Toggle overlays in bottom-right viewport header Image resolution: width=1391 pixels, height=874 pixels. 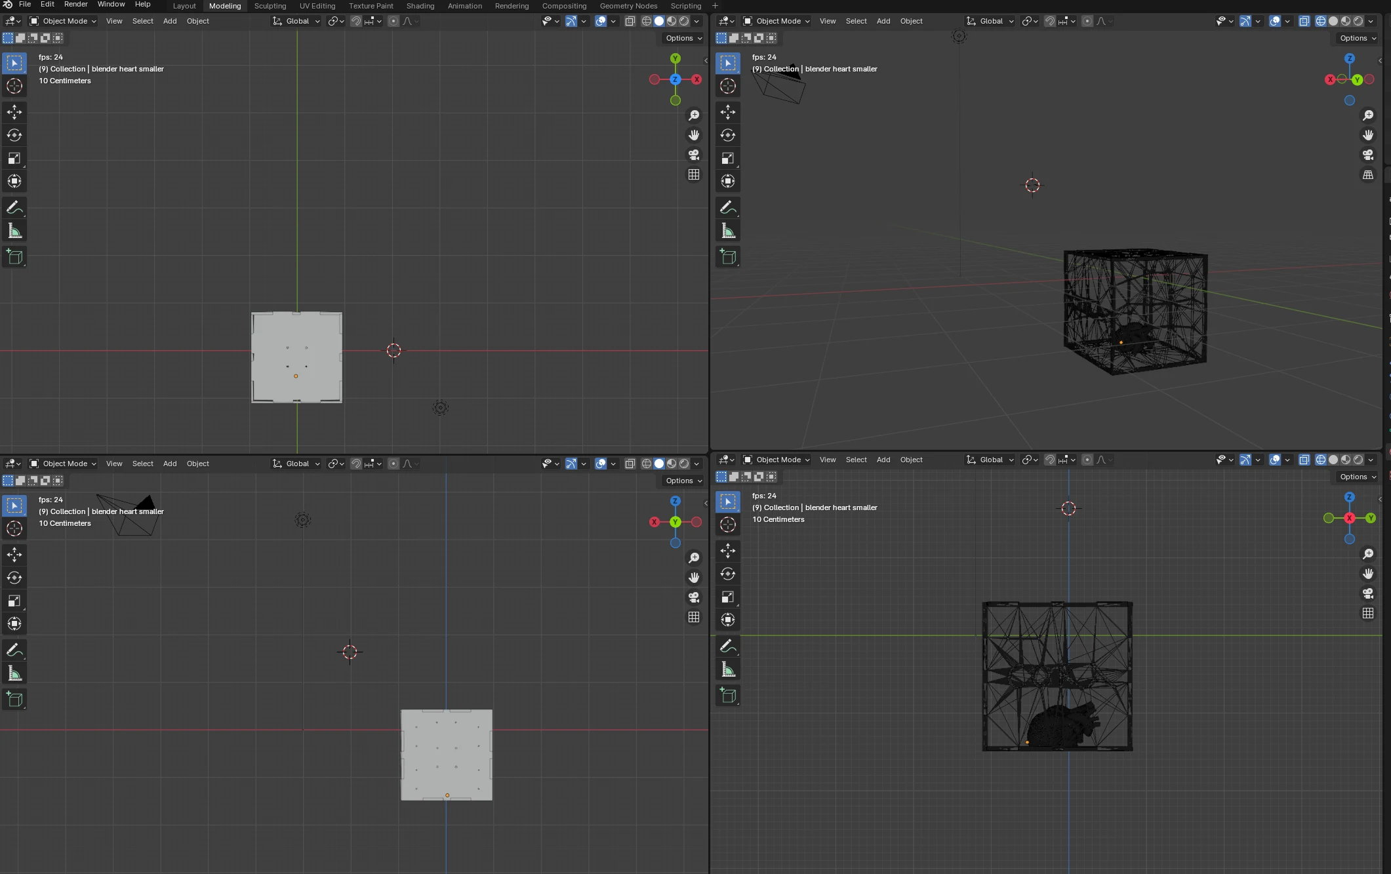tap(1275, 460)
